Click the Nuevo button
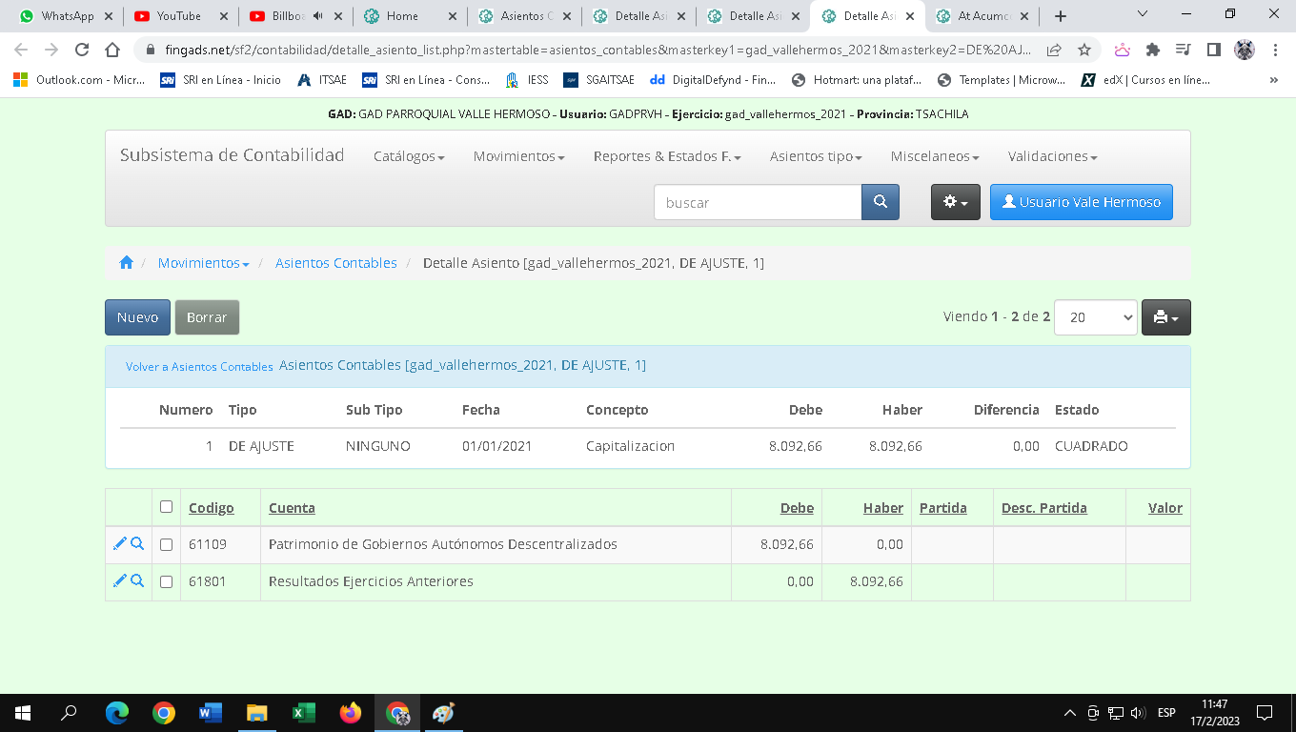Image resolution: width=1296 pixels, height=732 pixels. point(137,317)
